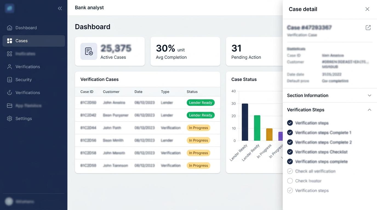The height and width of the screenshot is (210, 377).
Task: Click the Active Cases document icon
Action: [x=89, y=51]
